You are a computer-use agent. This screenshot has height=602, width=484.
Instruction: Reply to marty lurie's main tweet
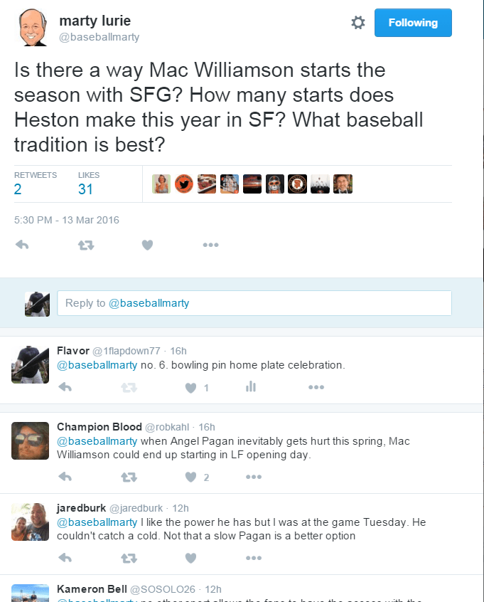(x=22, y=245)
